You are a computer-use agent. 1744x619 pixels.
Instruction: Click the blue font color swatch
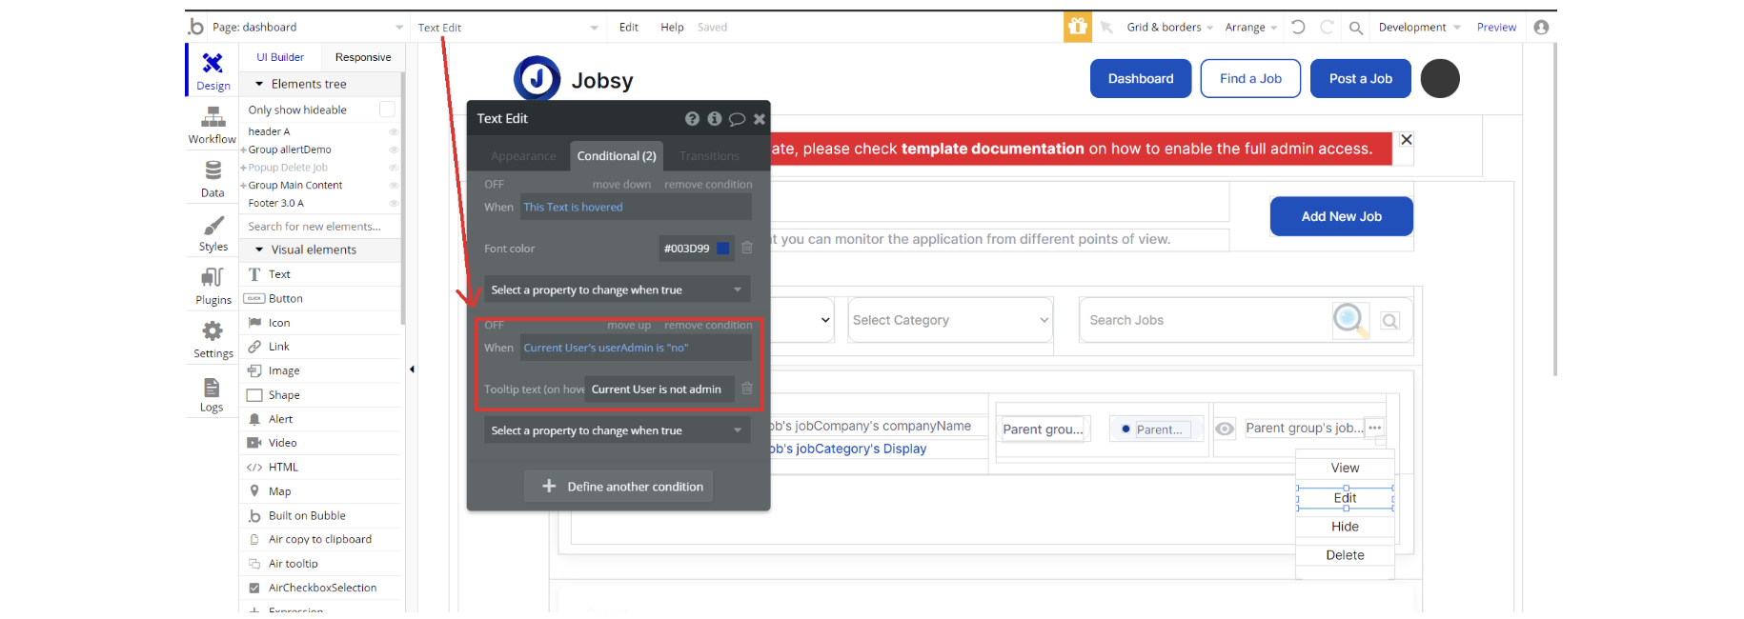tap(722, 249)
